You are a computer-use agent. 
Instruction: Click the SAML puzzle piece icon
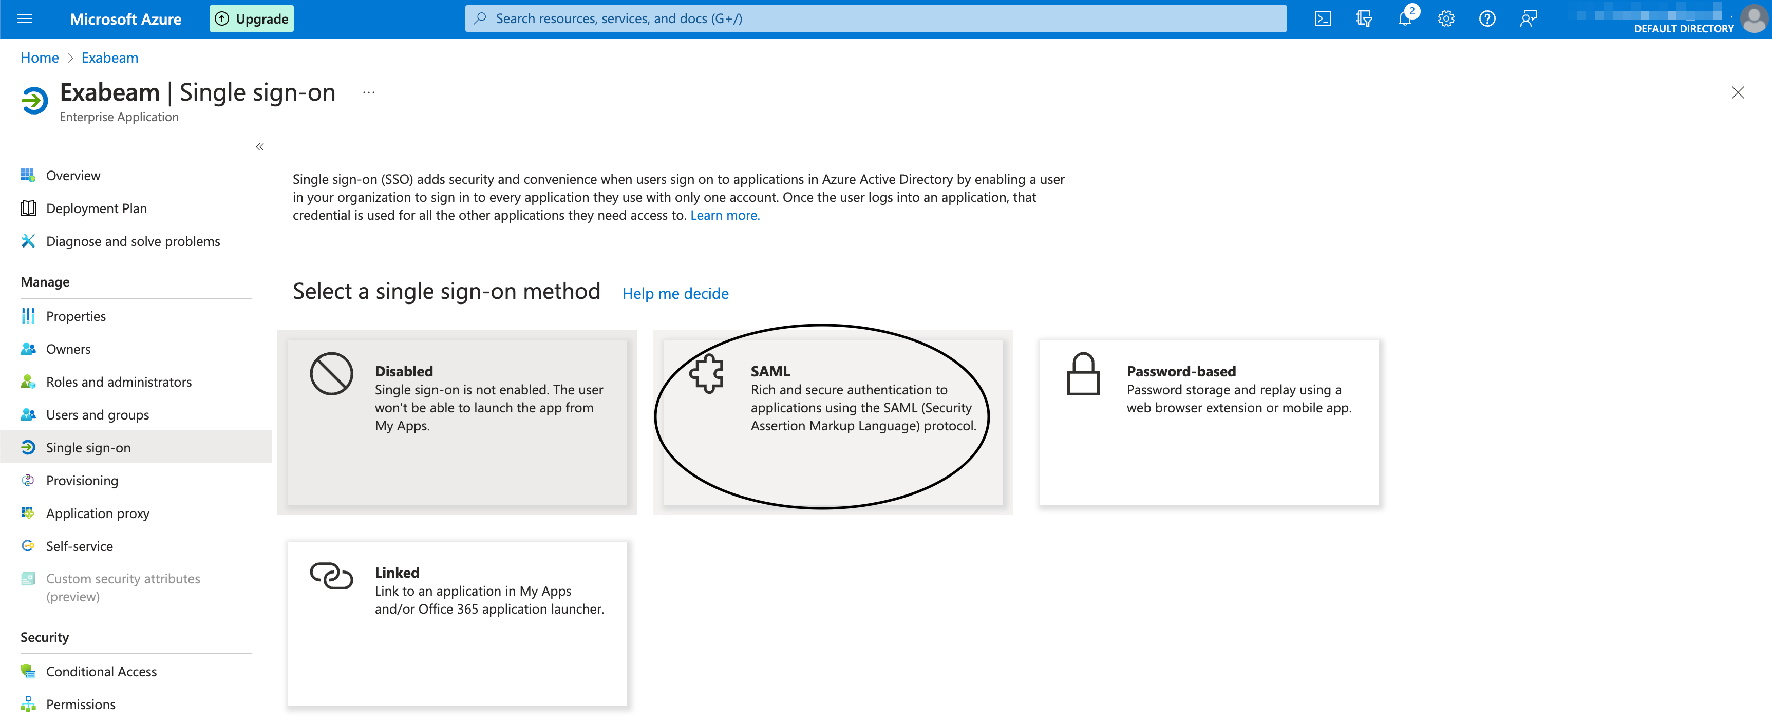coord(706,373)
